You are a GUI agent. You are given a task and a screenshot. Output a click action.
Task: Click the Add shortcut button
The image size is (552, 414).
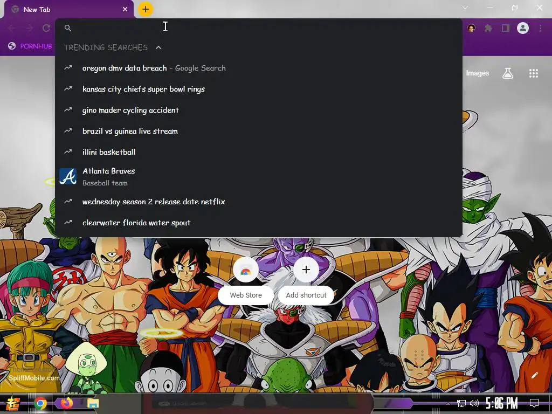pos(306,280)
